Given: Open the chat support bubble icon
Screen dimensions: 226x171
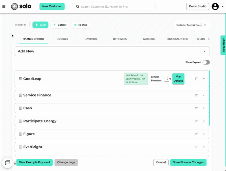Looking at the screenshot, I should [7, 163].
